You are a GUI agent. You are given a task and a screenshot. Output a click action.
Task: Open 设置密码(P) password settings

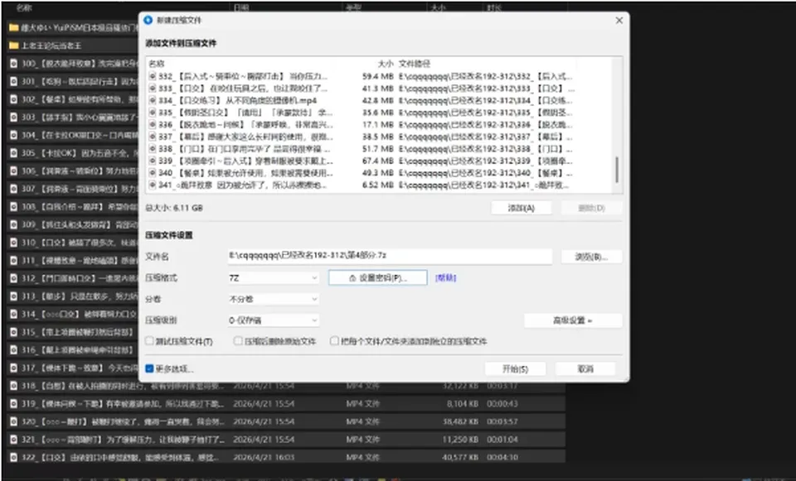click(378, 277)
